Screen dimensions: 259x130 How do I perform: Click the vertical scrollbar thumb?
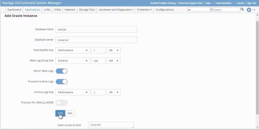[257, 68]
